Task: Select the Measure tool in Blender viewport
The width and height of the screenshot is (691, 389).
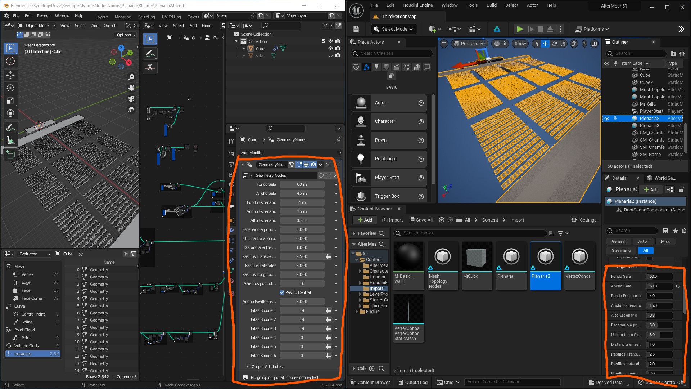Action: (x=10, y=140)
